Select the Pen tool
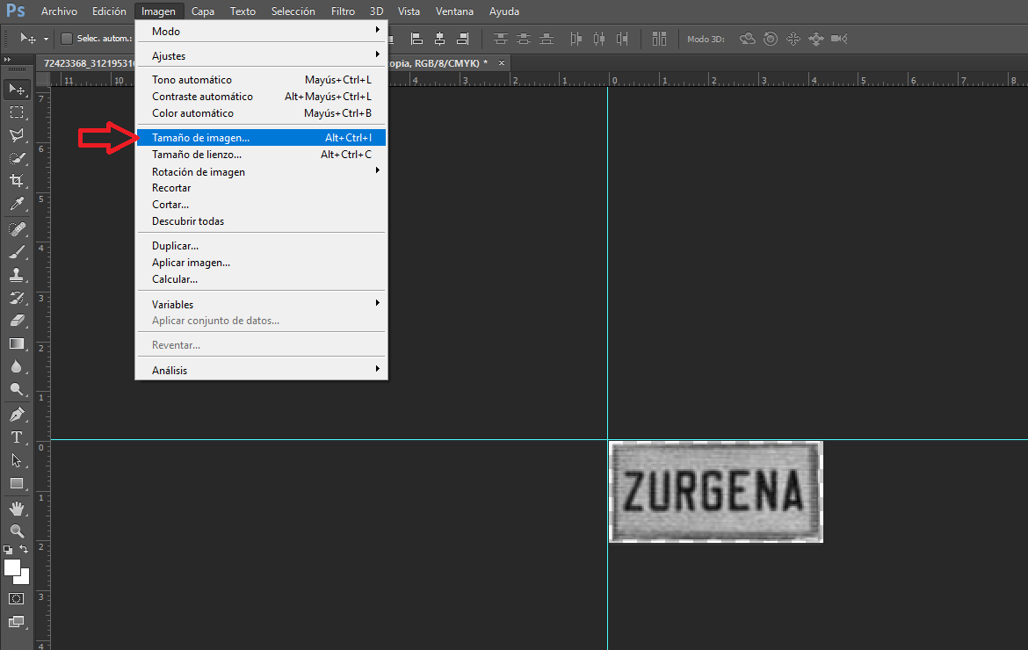The height and width of the screenshot is (650, 1028). pos(17,414)
